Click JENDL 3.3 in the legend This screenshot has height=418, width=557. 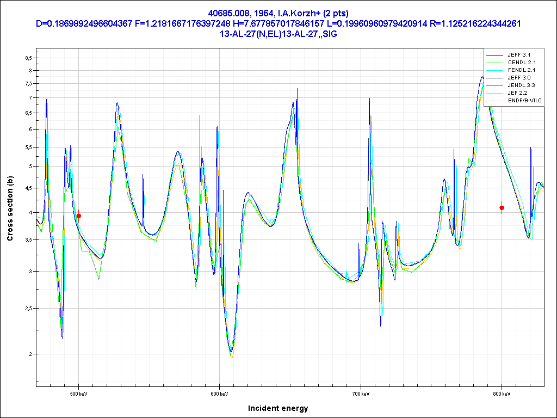[522, 85]
